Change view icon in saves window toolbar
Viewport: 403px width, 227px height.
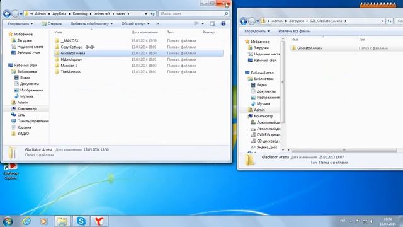tap(196, 24)
